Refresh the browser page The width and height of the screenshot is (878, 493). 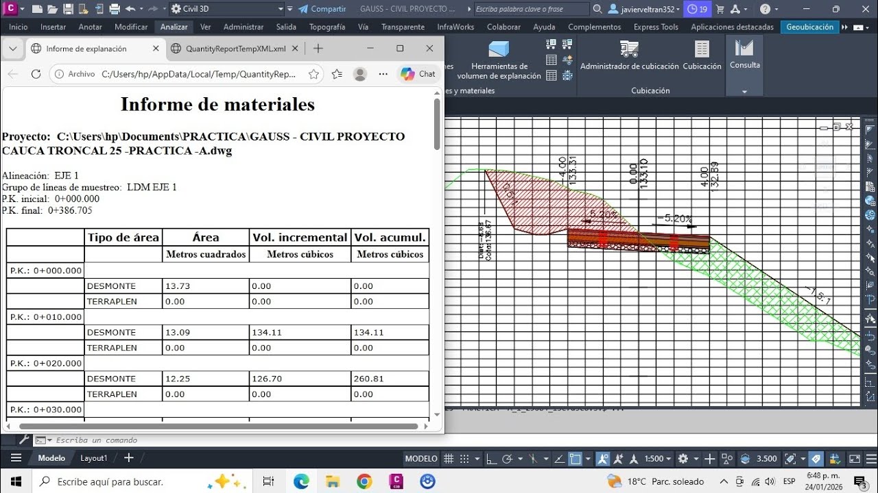coord(36,74)
